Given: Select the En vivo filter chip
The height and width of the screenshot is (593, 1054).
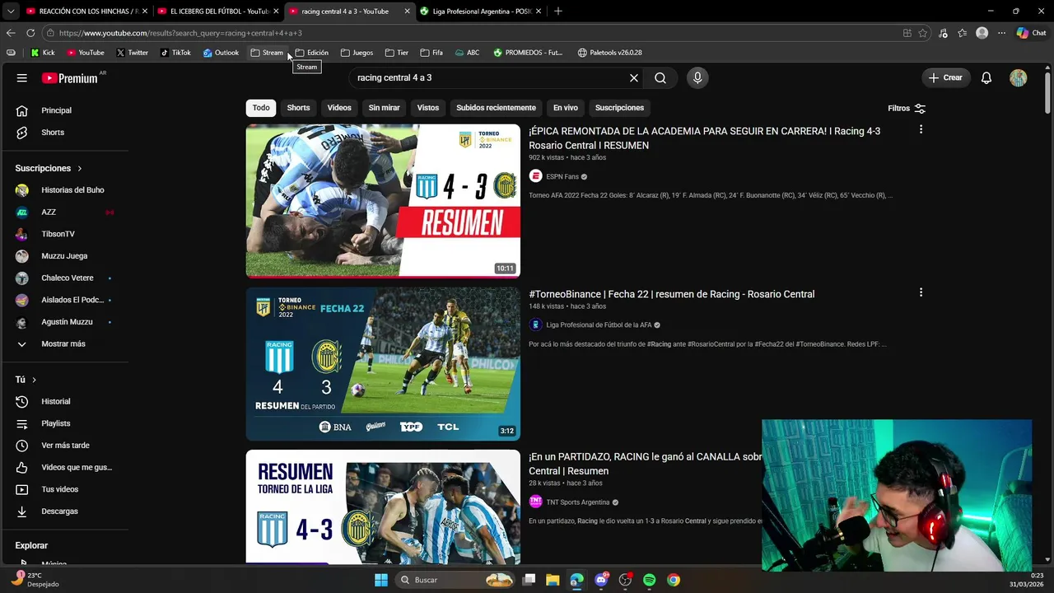Looking at the screenshot, I should [565, 108].
